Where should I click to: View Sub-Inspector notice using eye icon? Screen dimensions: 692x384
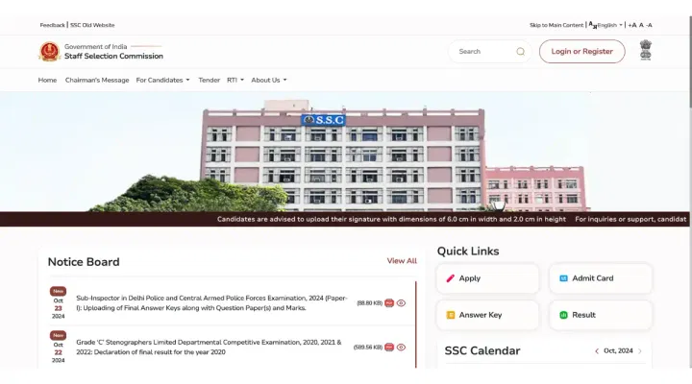tap(401, 302)
